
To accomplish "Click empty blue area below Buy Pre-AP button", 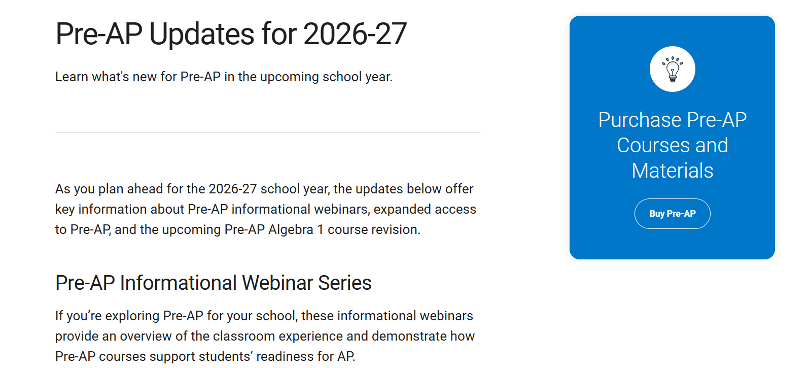I will coord(672,245).
